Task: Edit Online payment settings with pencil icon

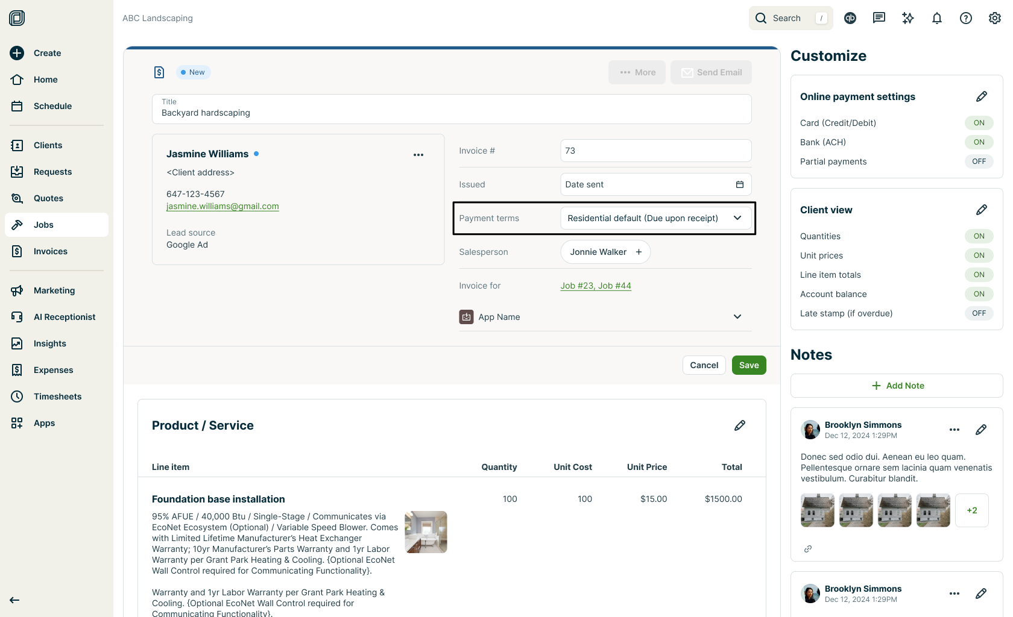Action: [981, 96]
